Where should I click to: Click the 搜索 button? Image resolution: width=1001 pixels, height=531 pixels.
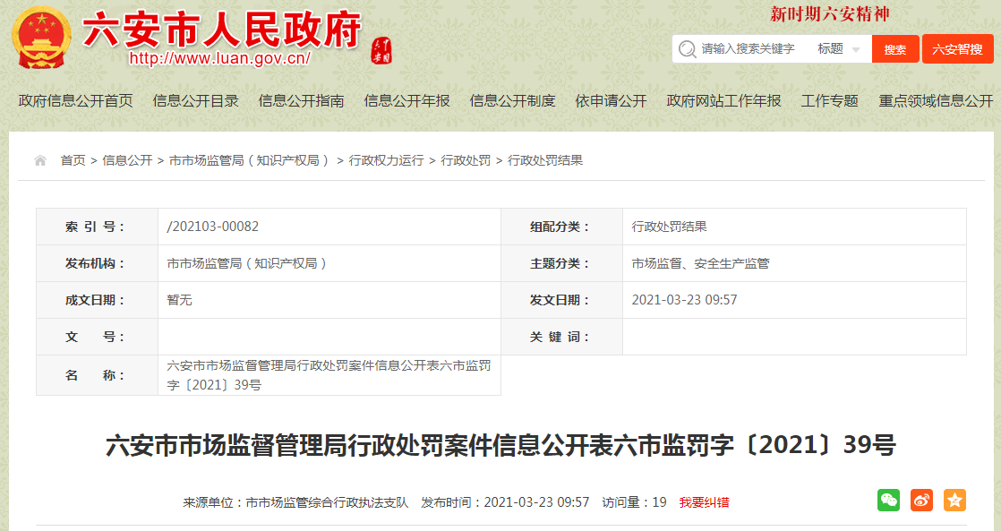click(895, 49)
